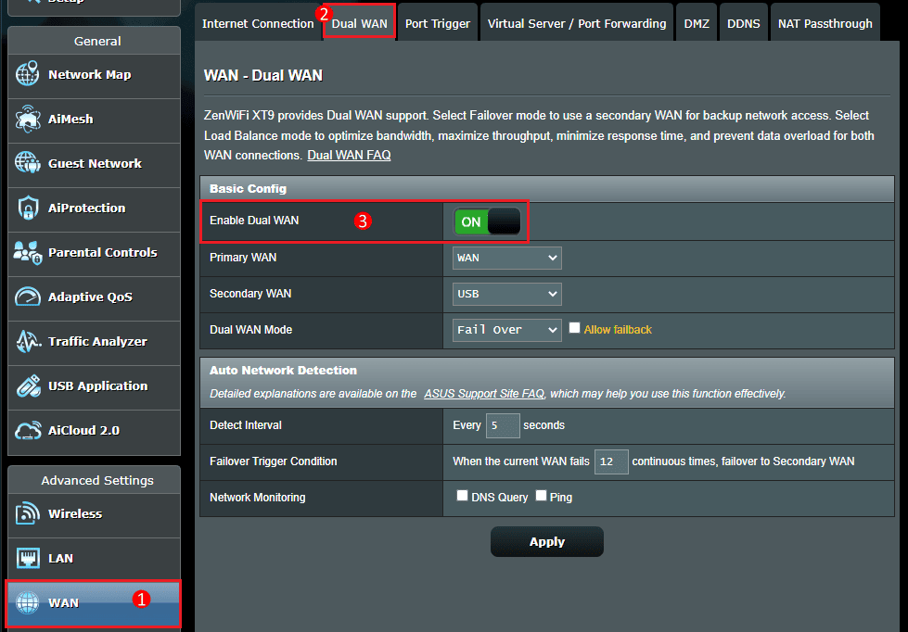Open the Network Map globe icon
The width and height of the screenshot is (908, 632).
point(28,75)
